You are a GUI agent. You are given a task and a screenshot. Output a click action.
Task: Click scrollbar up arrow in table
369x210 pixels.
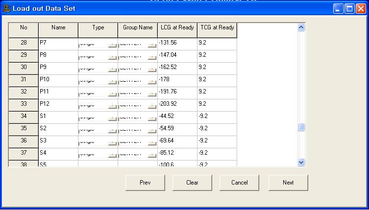[x=301, y=27]
